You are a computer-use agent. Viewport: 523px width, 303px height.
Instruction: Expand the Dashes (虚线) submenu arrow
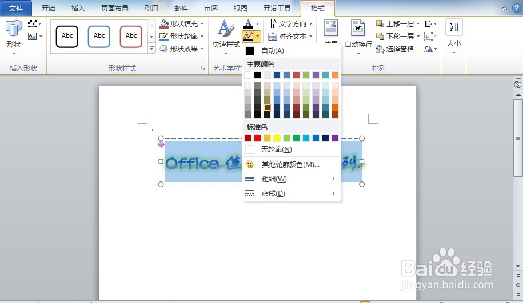click(334, 193)
